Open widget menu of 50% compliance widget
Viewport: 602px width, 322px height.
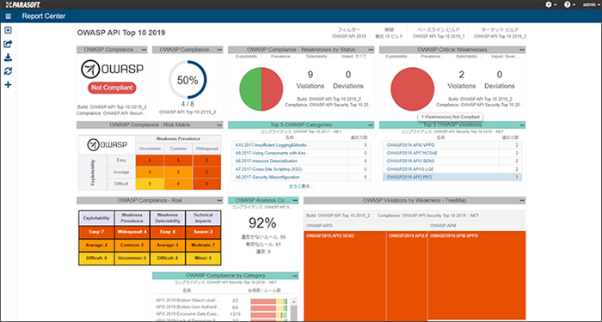point(219,50)
